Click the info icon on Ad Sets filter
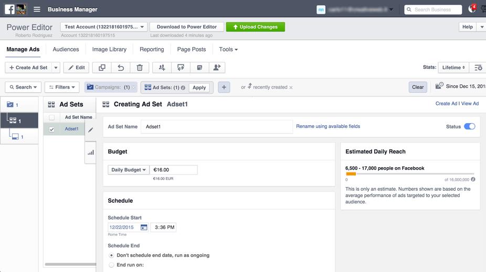Image resolution: width=486 pixels, height=272 pixels. tap(183, 88)
